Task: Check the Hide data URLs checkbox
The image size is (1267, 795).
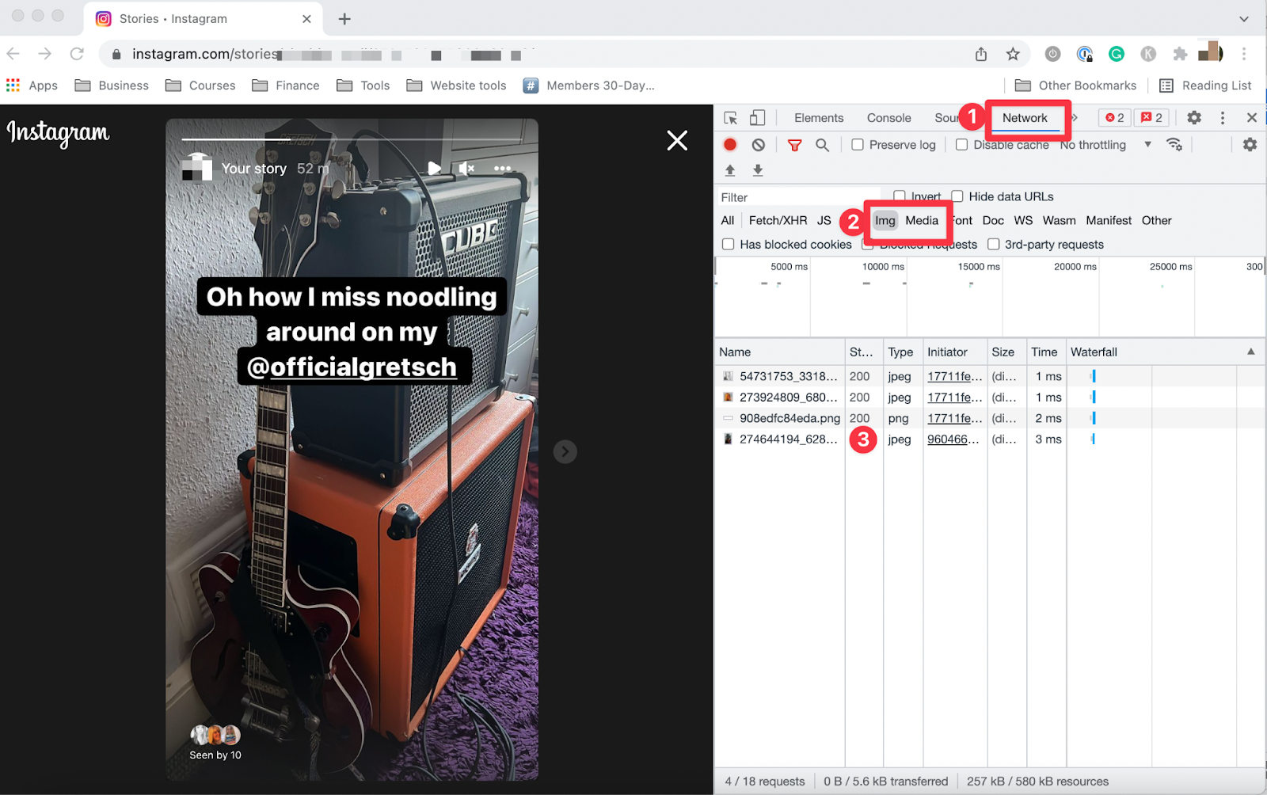Action: point(957,196)
